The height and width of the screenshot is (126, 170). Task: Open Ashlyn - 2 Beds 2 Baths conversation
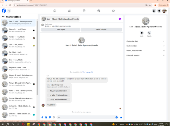coord(18,84)
